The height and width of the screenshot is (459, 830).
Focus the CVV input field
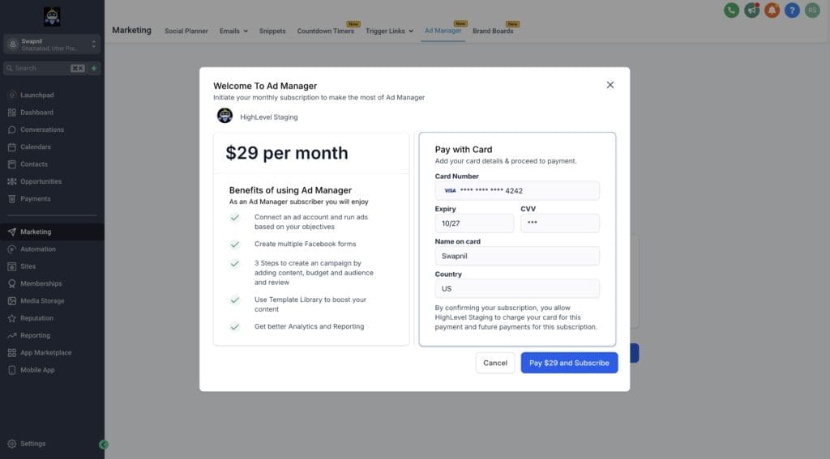click(x=559, y=223)
